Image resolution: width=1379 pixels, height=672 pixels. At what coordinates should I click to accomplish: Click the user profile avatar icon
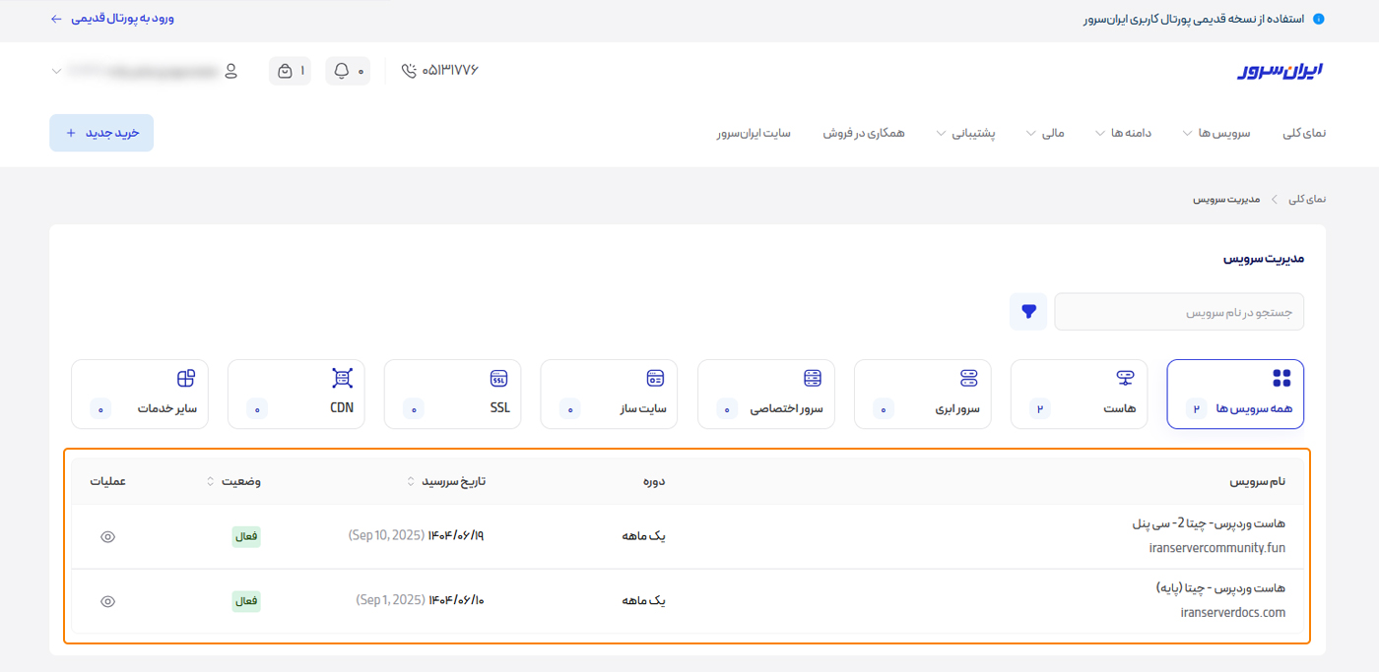(231, 71)
